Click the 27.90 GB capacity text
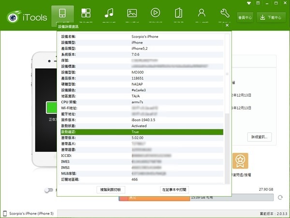 click(x=266, y=189)
